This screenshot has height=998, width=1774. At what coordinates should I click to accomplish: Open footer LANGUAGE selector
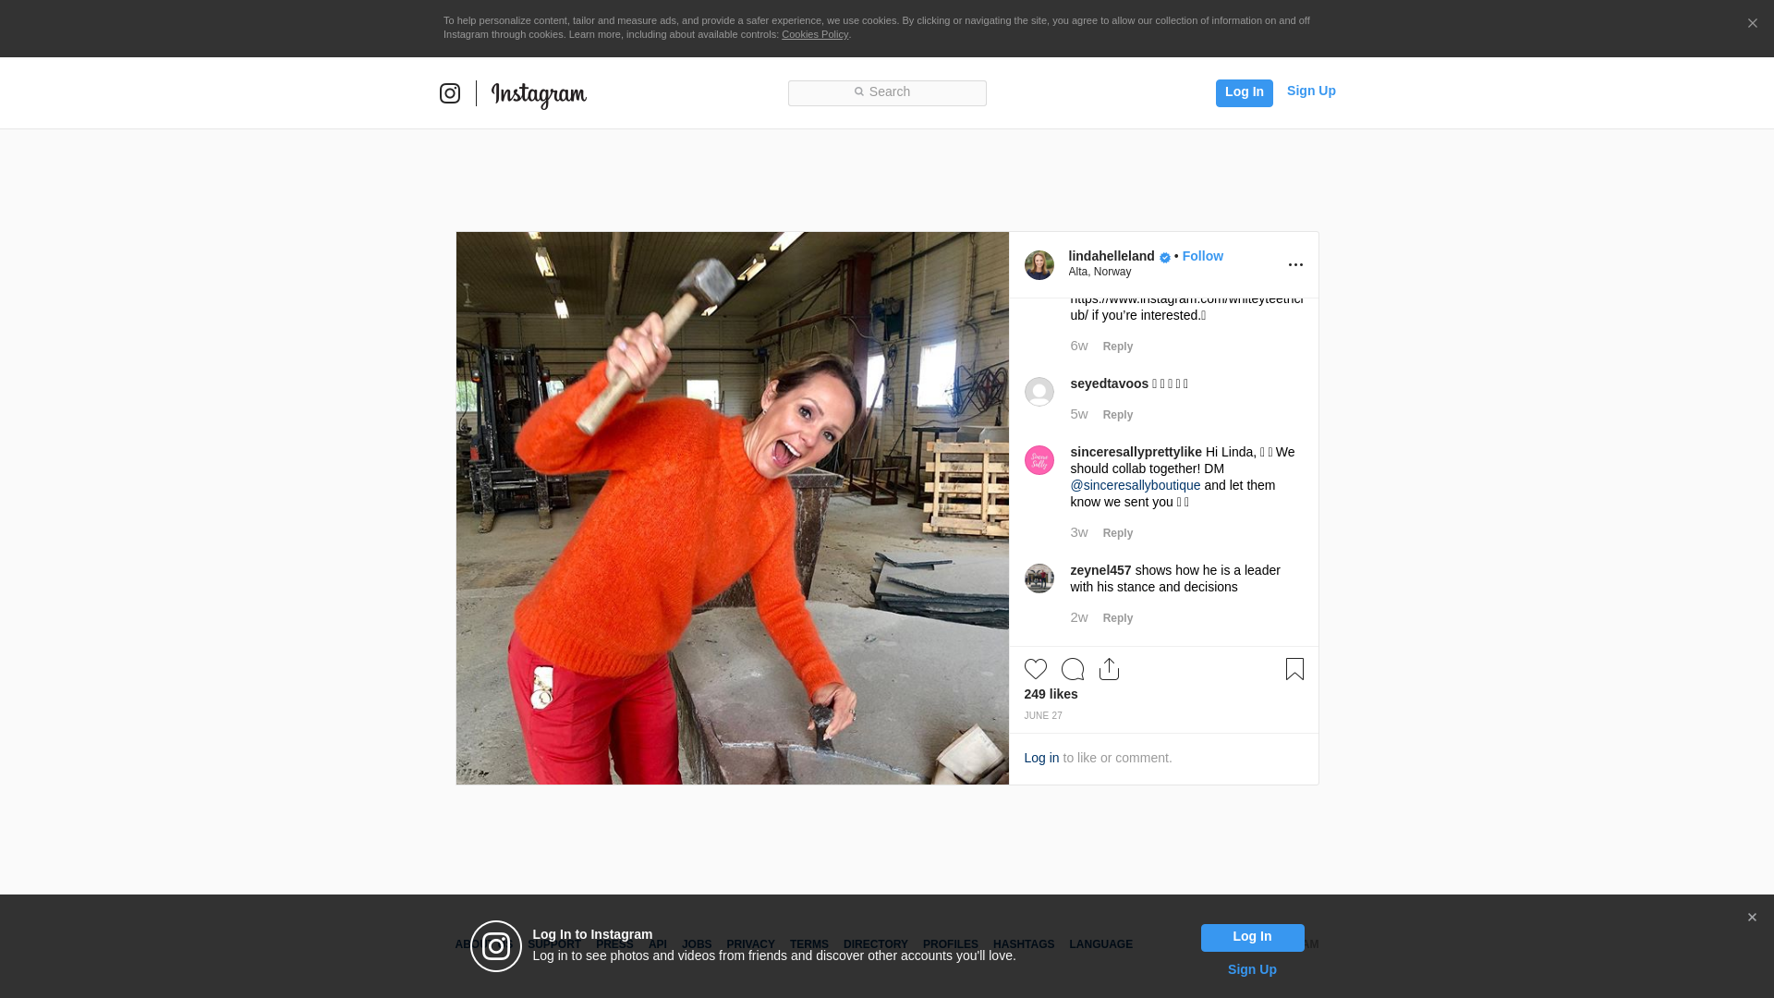(1100, 944)
